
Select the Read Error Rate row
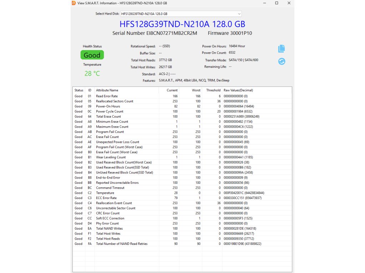coord(107,96)
